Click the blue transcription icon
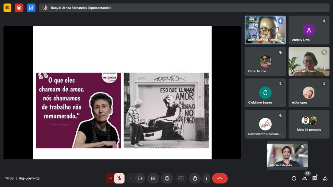The height and width of the screenshot is (187, 333). 31,8
